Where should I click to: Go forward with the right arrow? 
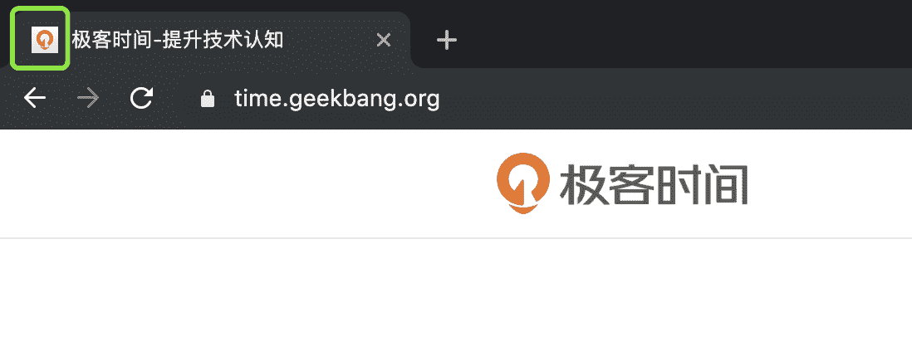(88, 99)
